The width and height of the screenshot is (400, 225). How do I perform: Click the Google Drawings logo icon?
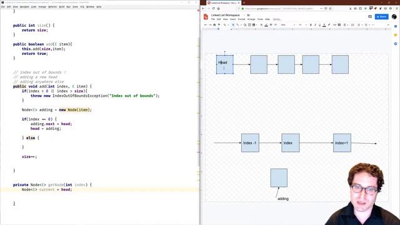(206, 17)
